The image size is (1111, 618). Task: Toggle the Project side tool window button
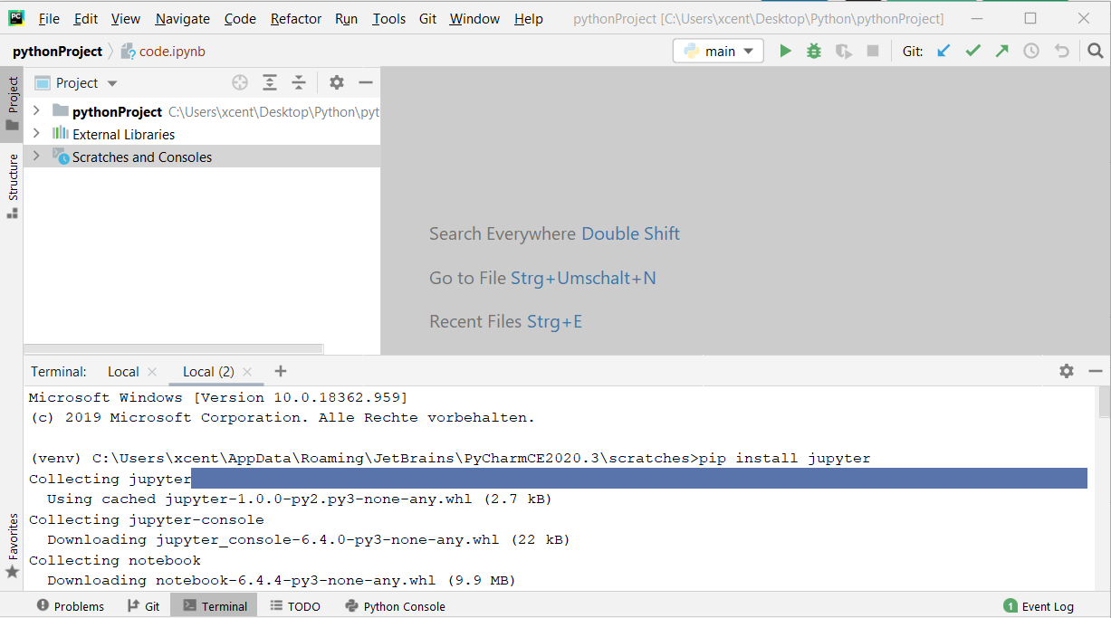[13, 103]
